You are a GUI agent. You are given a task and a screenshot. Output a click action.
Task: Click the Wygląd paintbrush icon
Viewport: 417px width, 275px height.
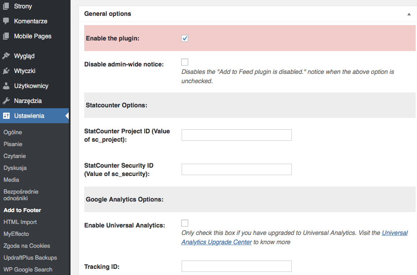6,56
